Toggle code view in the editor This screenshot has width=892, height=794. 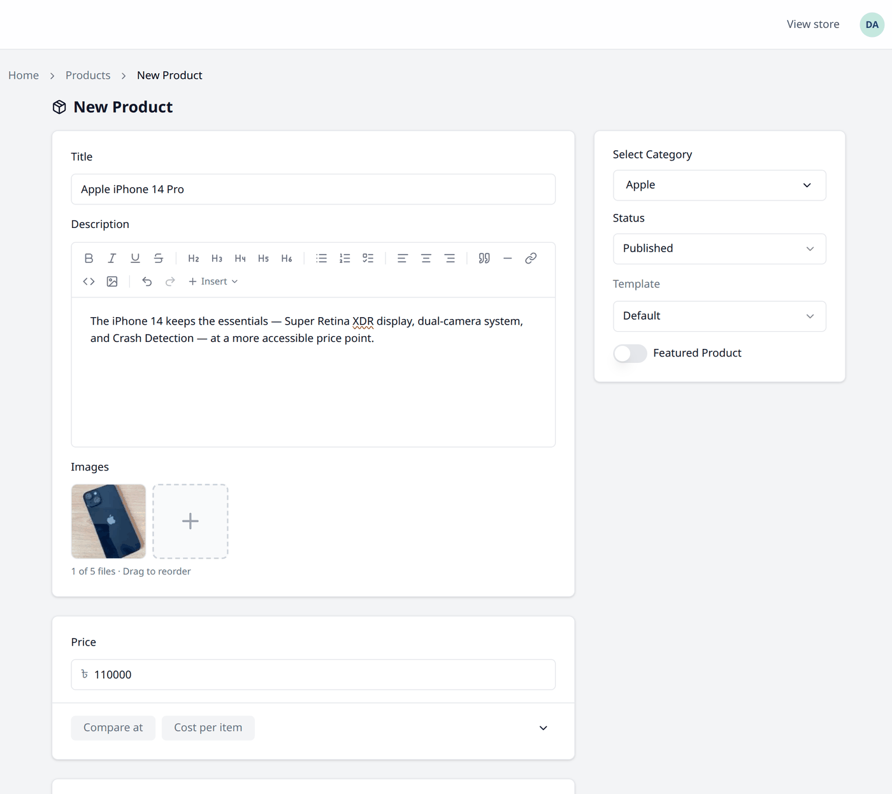[x=89, y=281]
